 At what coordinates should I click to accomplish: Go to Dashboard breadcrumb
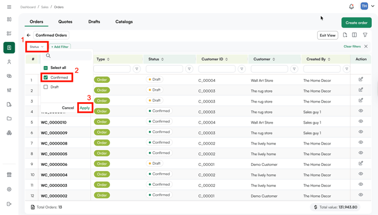tap(28, 7)
